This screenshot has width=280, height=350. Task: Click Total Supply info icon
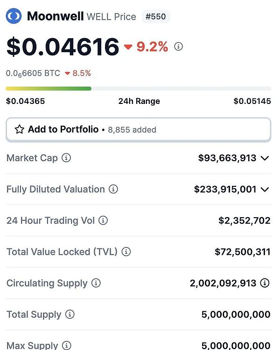click(70, 315)
